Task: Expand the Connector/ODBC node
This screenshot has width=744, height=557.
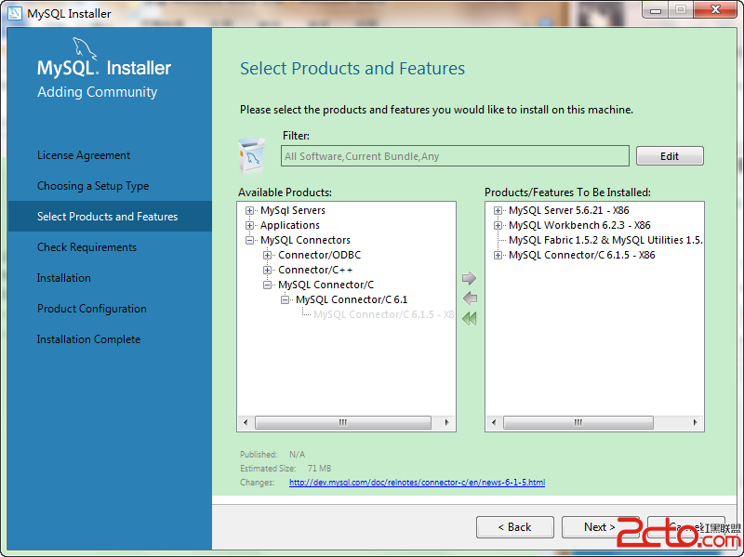Action: click(x=267, y=255)
